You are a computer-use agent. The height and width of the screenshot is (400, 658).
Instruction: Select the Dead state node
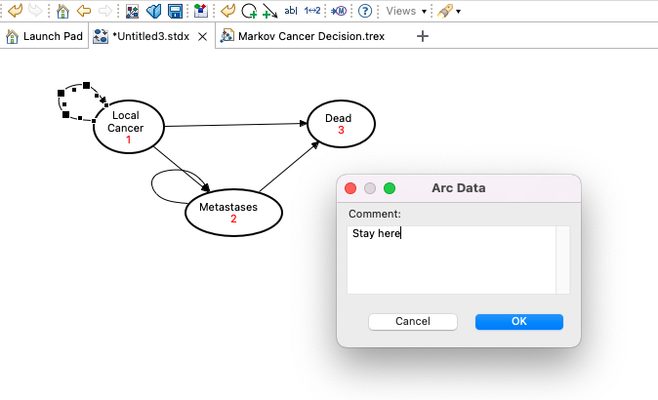(342, 123)
